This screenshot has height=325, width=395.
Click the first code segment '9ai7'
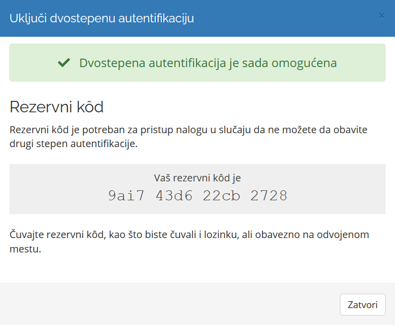[x=126, y=196]
